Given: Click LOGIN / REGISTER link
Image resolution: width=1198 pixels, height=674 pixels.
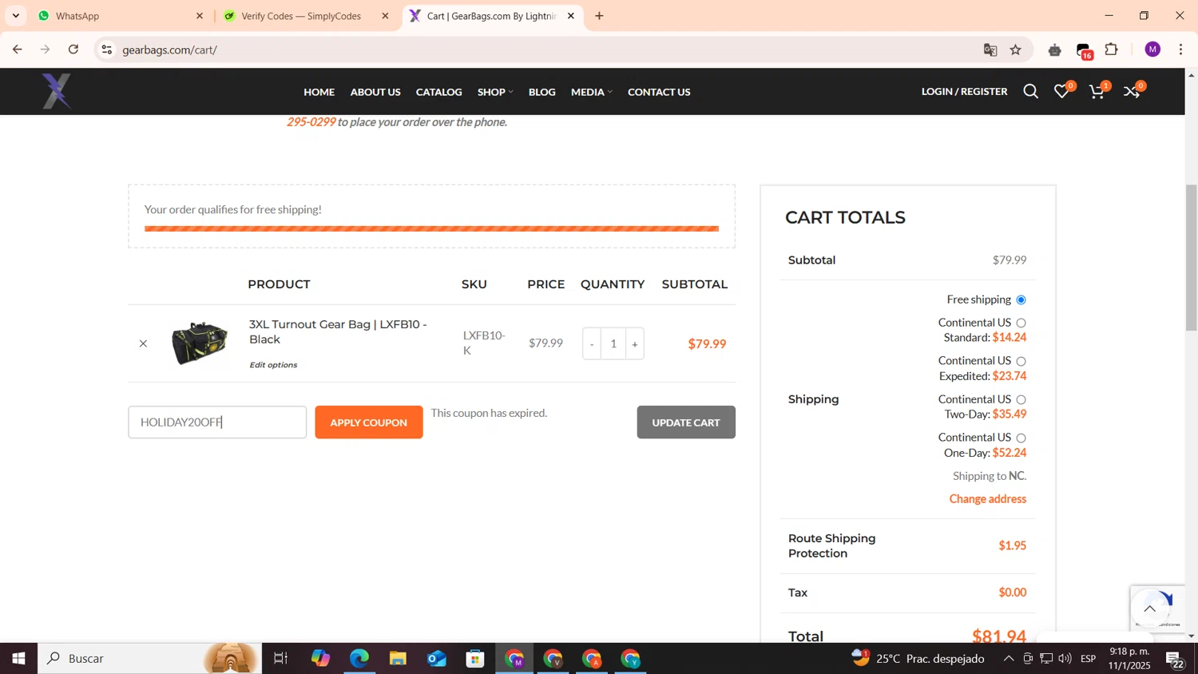Looking at the screenshot, I should 964,92.
